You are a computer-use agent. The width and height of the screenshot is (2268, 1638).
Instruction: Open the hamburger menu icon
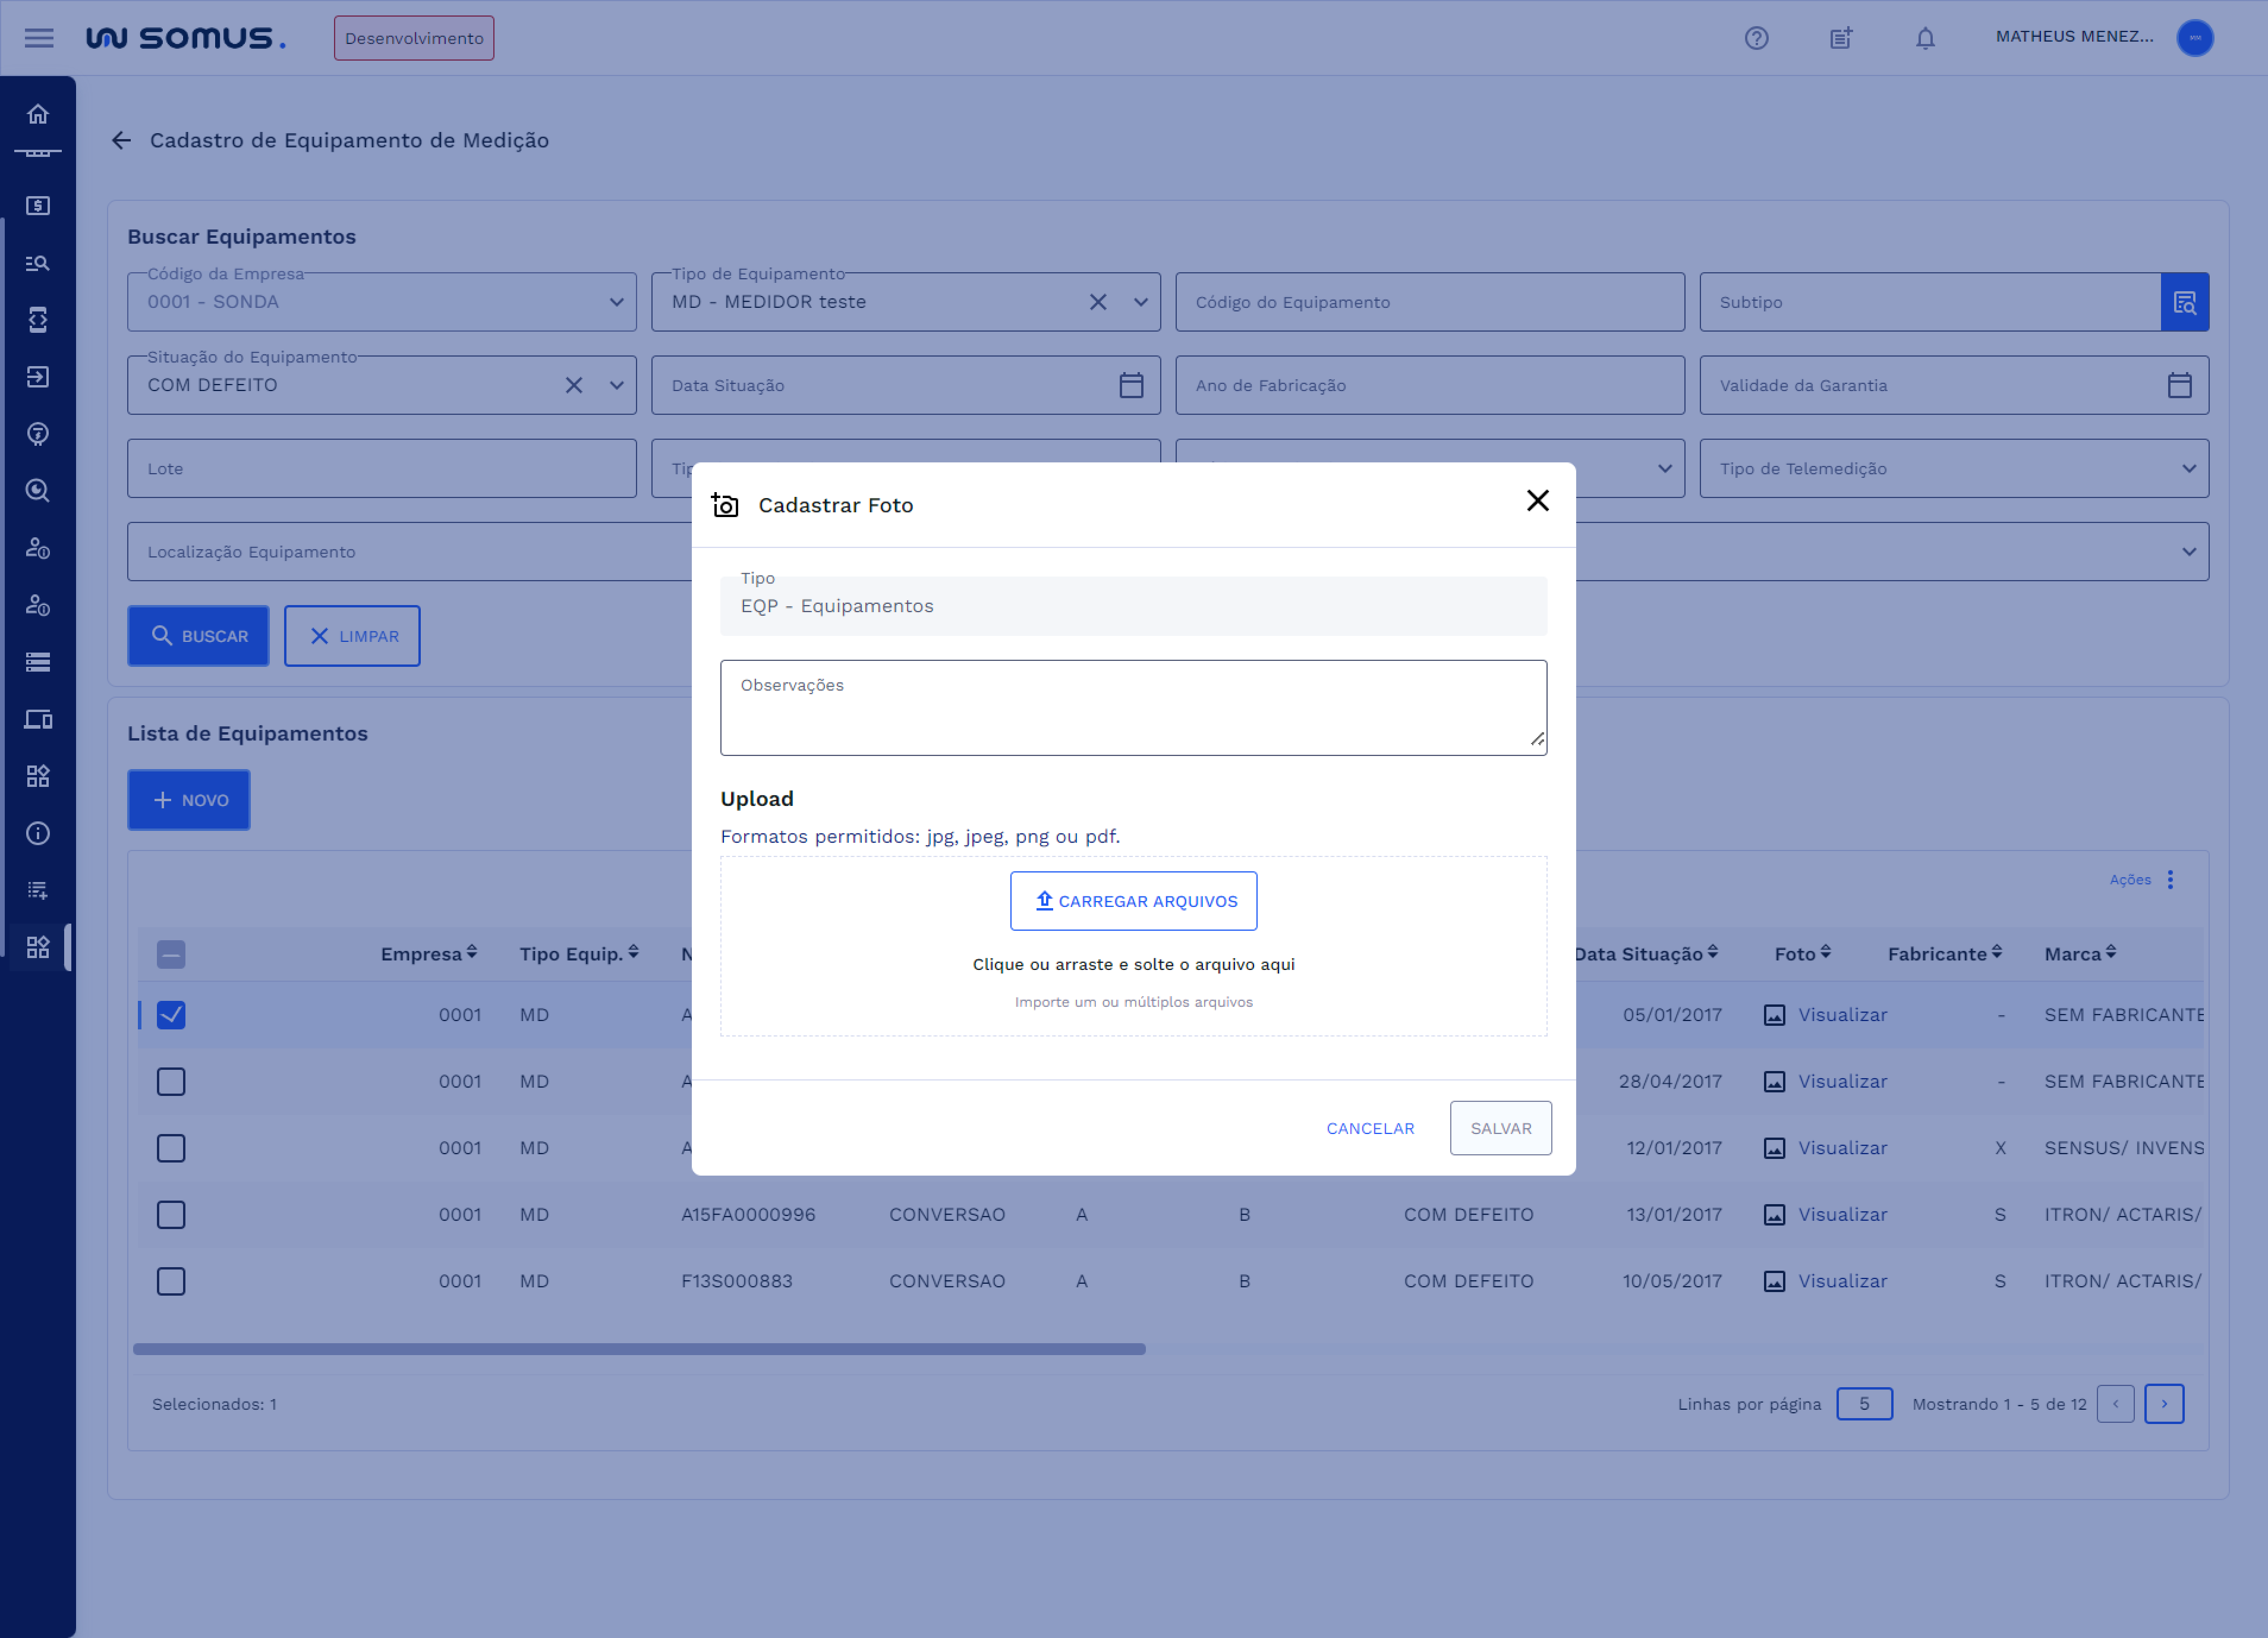[x=39, y=38]
